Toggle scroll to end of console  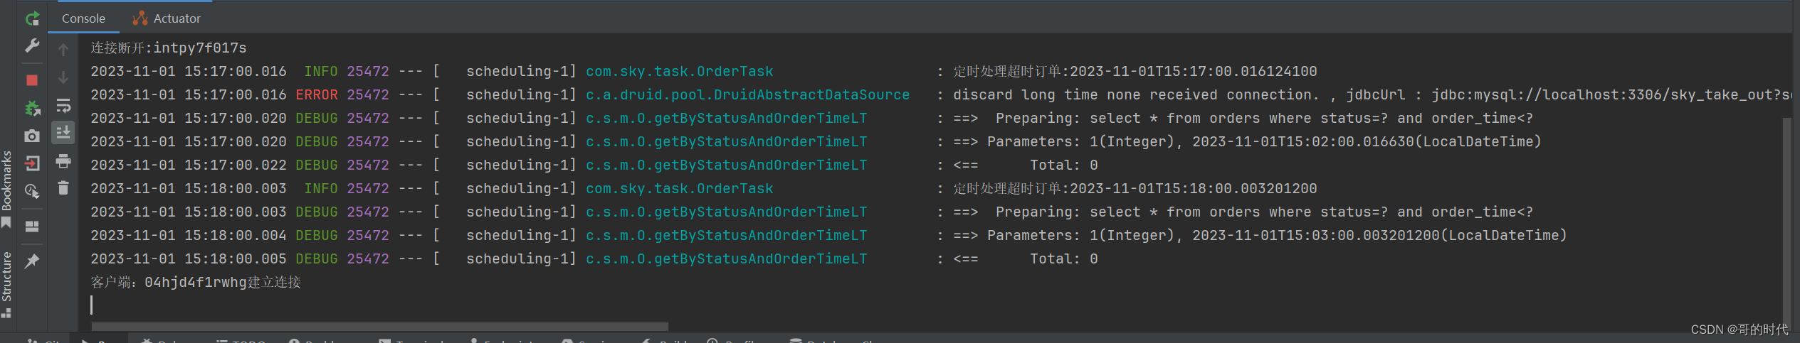tap(63, 133)
